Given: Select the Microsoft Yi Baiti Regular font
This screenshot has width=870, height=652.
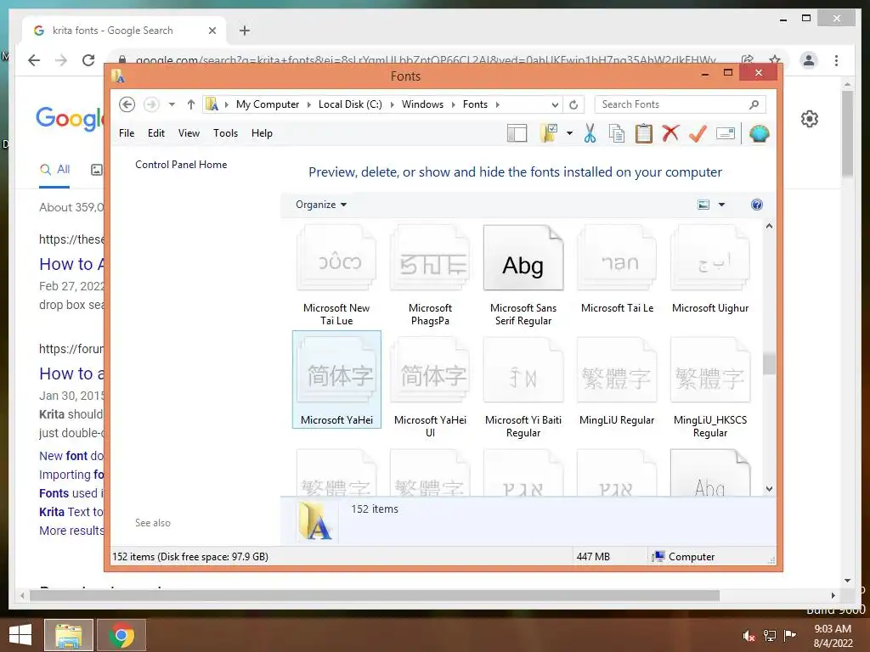Looking at the screenshot, I should (523, 387).
